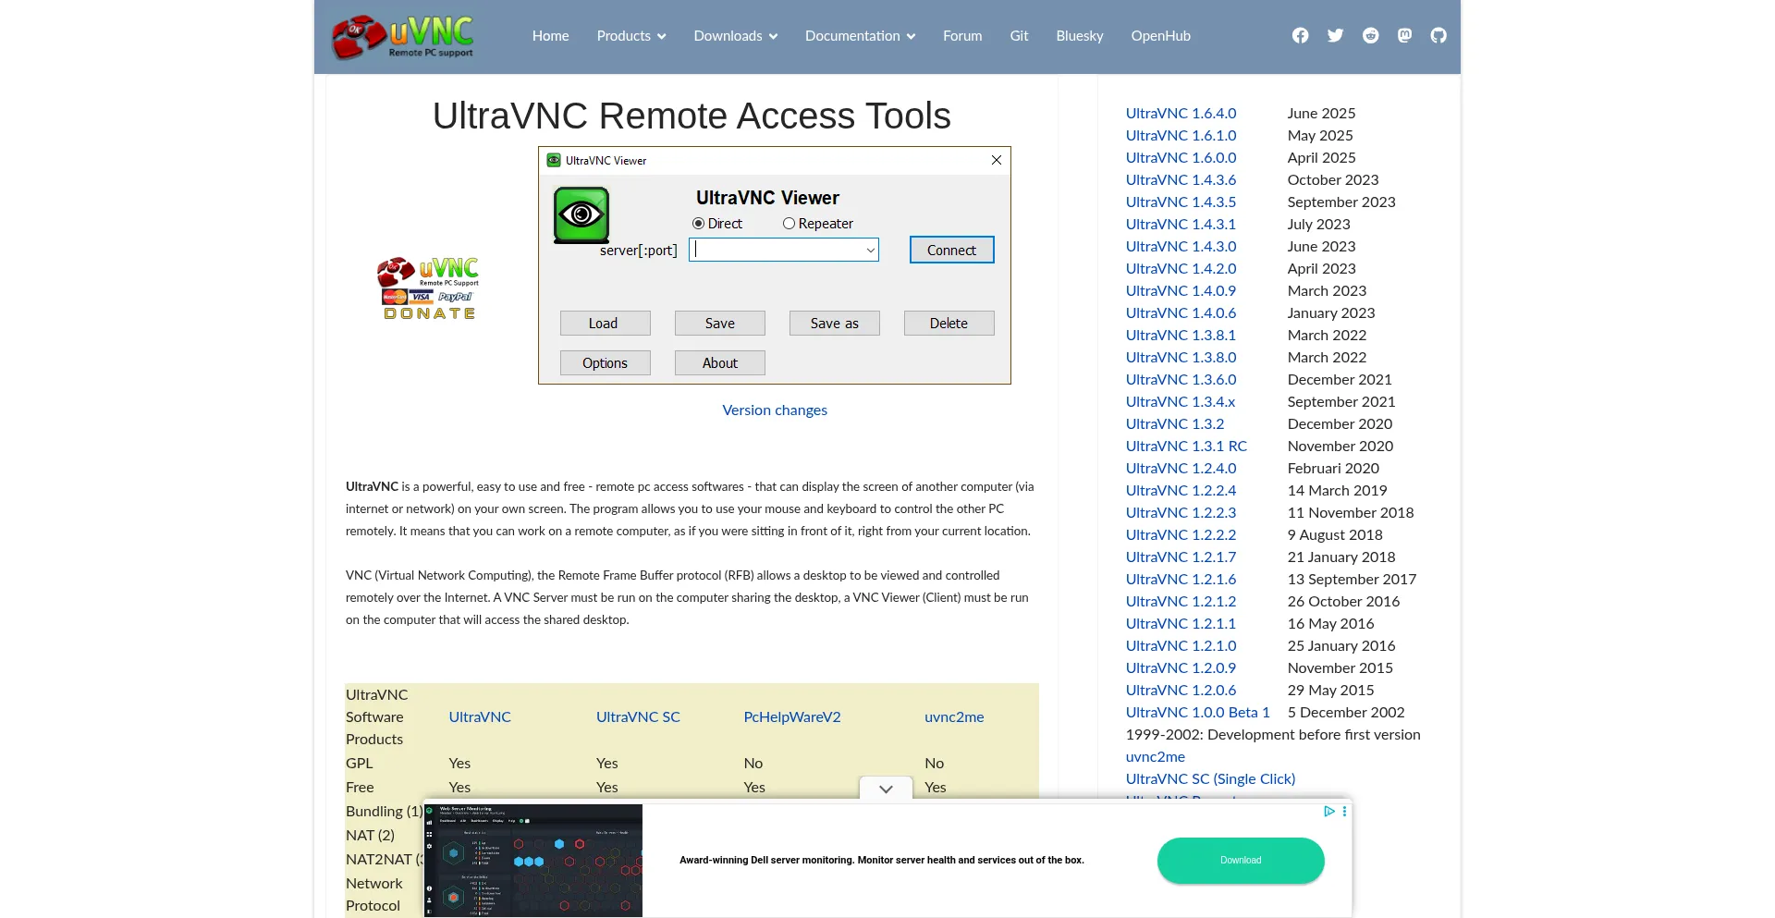Open the Facebook page via its icon
The height and width of the screenshot is (918, 1775).
1300,35
